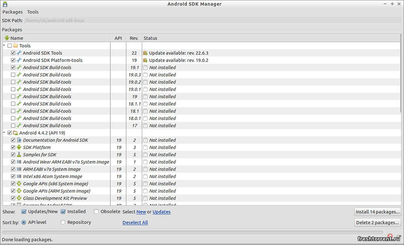Uncheck the Android SDK Platform-tools checkbox

13,60
